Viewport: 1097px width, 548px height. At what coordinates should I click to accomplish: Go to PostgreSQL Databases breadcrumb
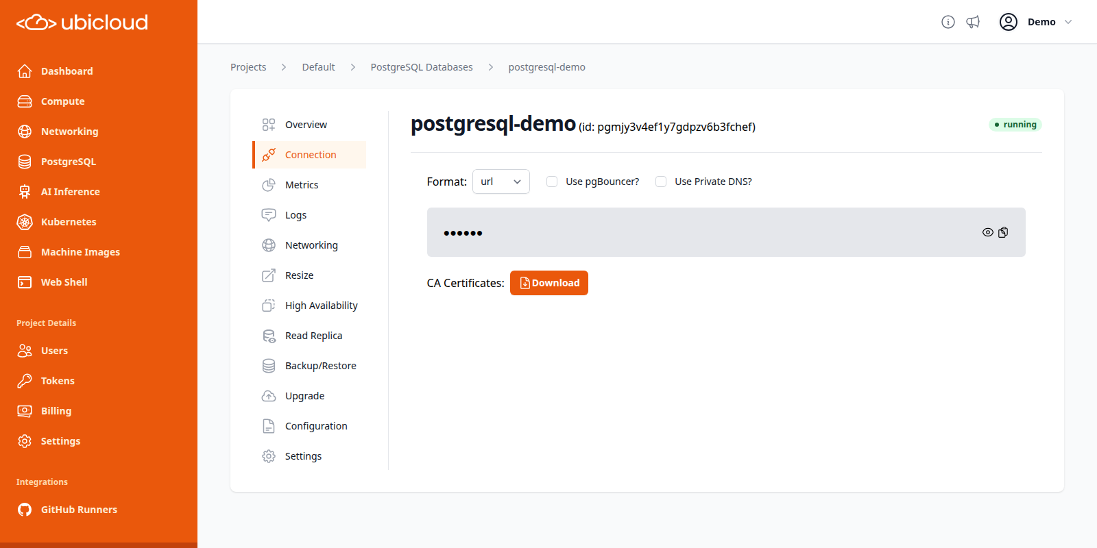coord(422,67)
